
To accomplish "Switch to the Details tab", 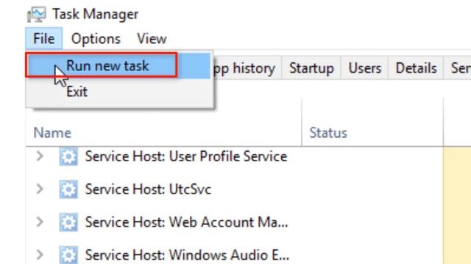I will 416,68.
